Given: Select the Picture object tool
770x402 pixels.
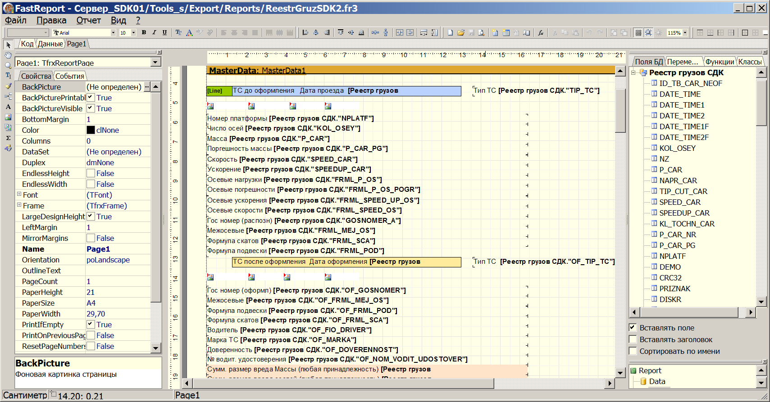Looking at the screenshot, I should click(x=8, y=117).
